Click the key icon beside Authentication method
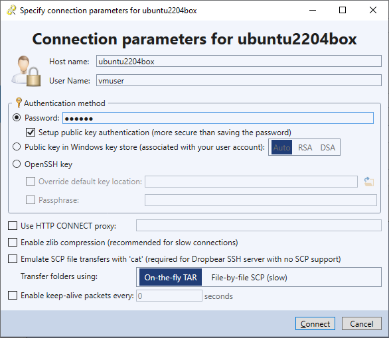The width and height of the screenshot is (389, 338). (19, 103)
